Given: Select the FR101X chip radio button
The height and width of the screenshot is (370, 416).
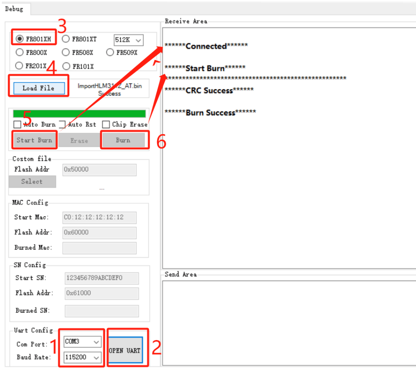Looking at the screenshot, I should click(x=66, y=66).
